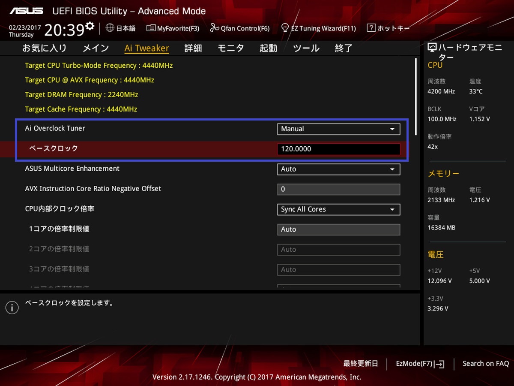
Task: Switch to 終了 tab
Action: [x=344, y=48]
